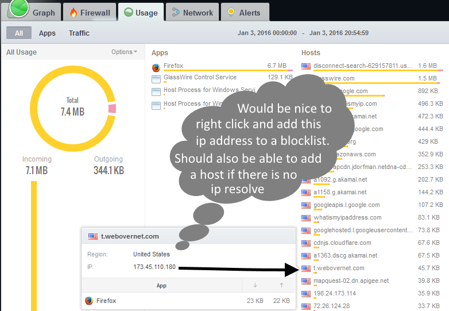Click the GlassWire Control Service app icon

click(156, 79)
